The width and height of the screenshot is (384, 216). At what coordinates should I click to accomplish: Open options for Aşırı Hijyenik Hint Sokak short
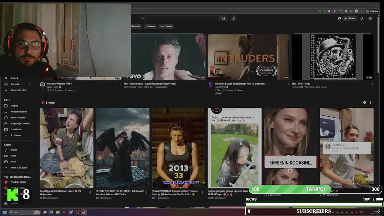91,192
